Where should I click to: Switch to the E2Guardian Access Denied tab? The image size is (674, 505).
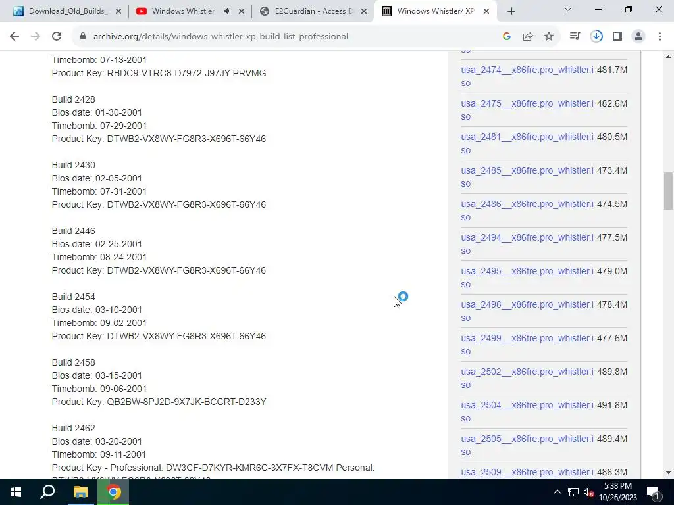click(x=312, y=11)
